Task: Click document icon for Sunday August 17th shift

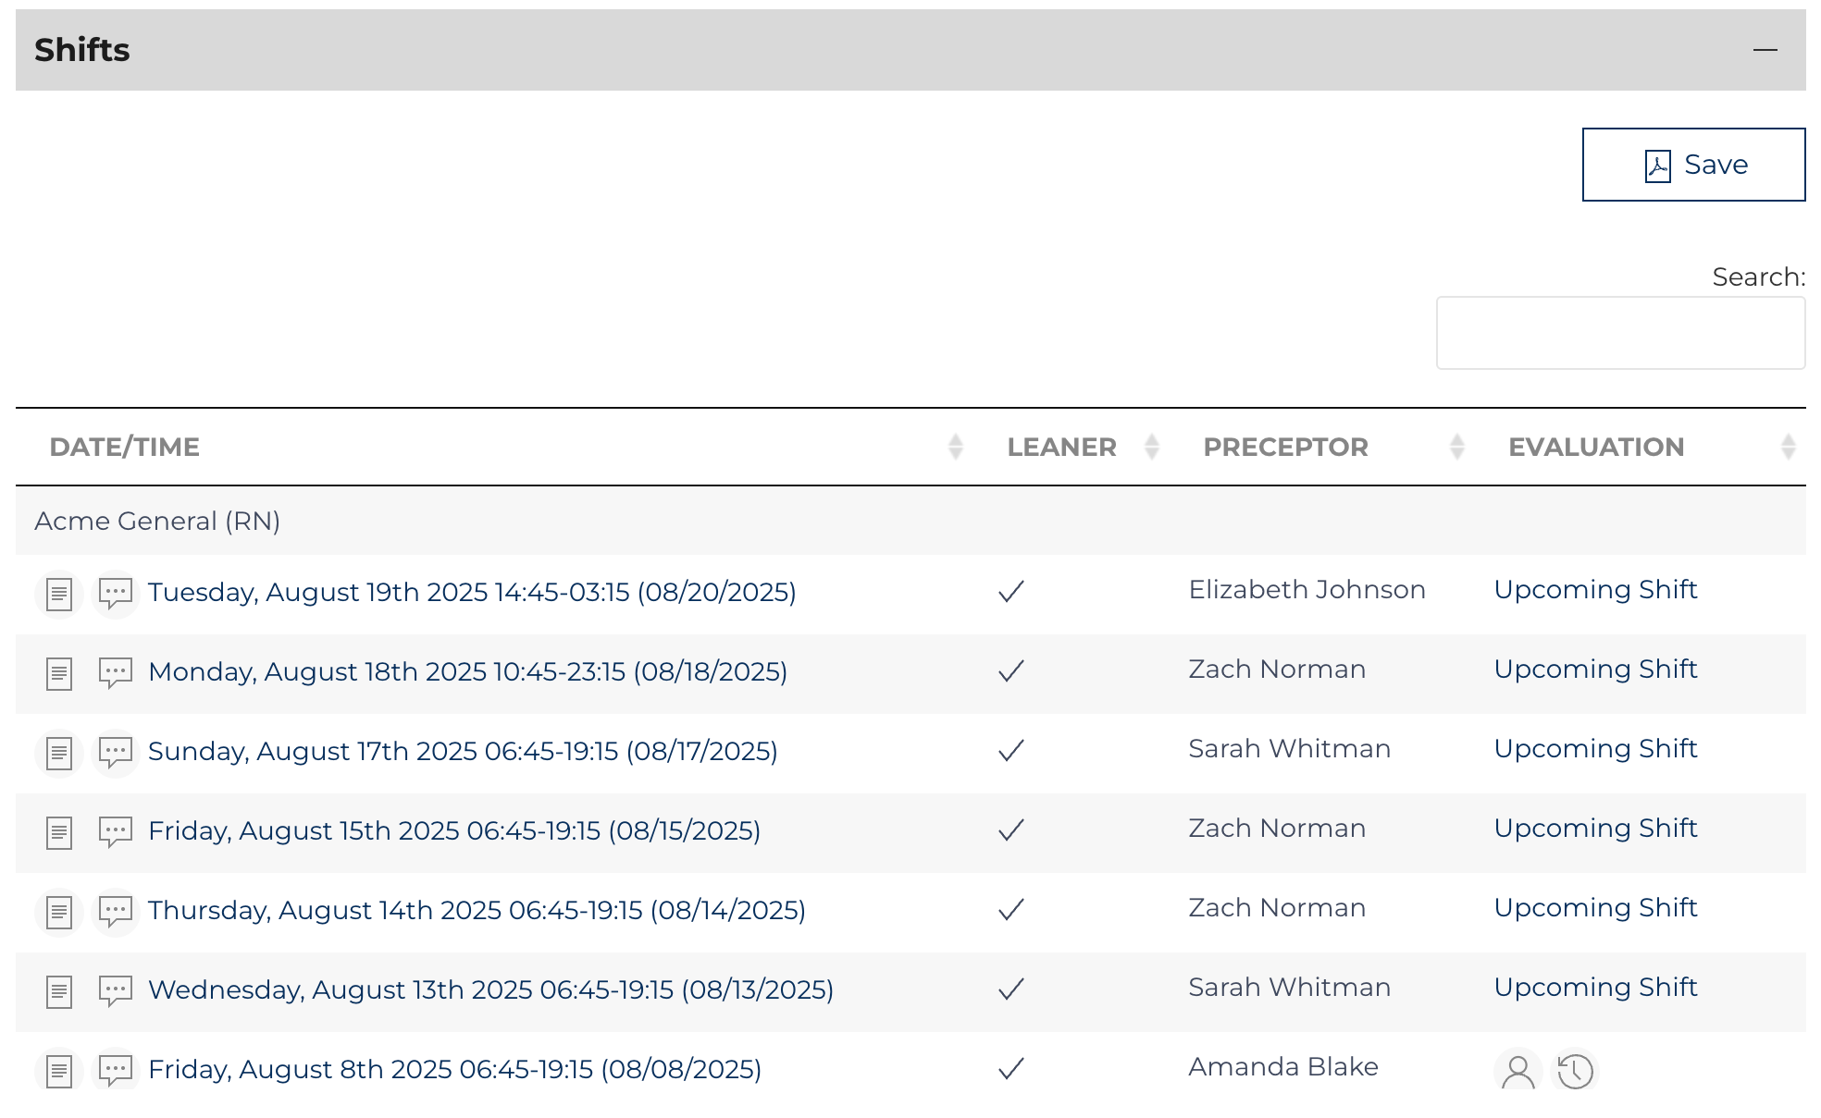Action: coord(59,753)
